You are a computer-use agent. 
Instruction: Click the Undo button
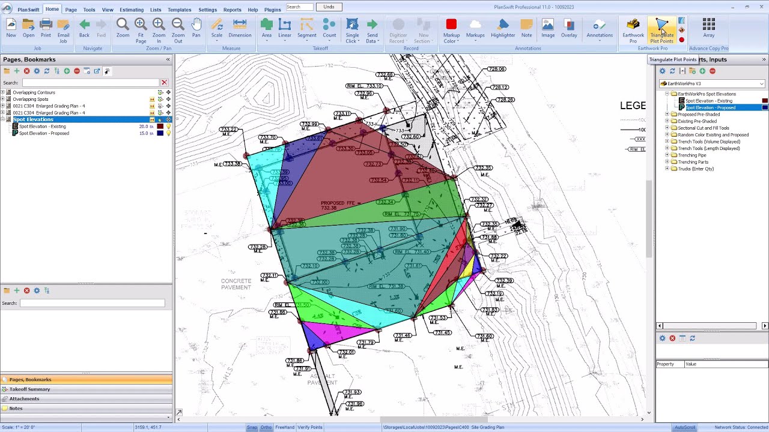tap(329, 7)
